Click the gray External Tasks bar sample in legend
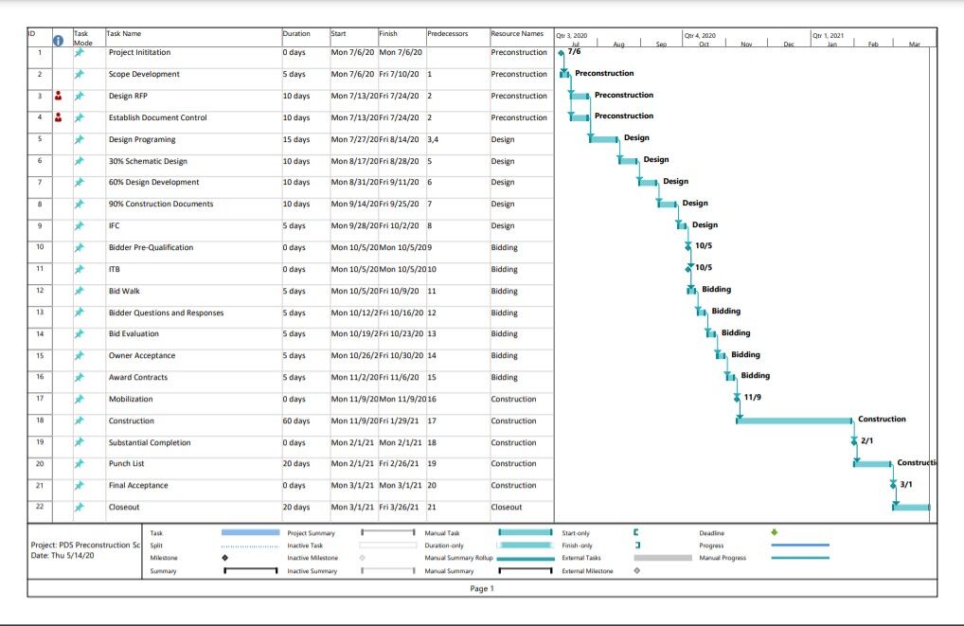The image size is (964, 626). (663, 558)
